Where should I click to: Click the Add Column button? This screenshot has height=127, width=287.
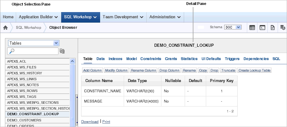coord(92,70)
